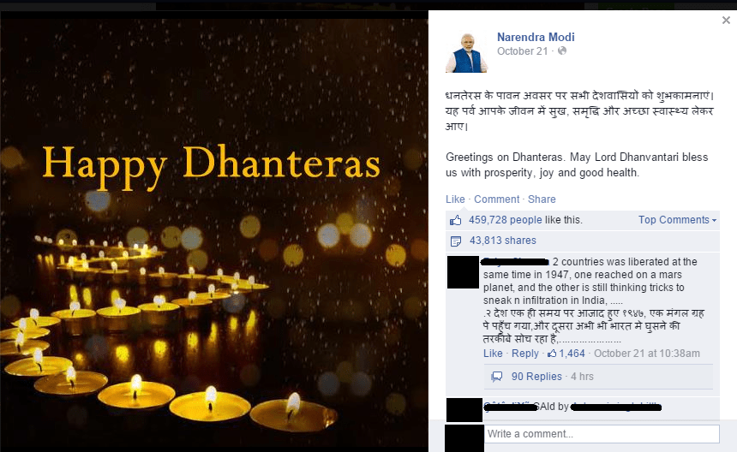Click the post's Comment link
This screenshot has height=452, width=737.
496,199
